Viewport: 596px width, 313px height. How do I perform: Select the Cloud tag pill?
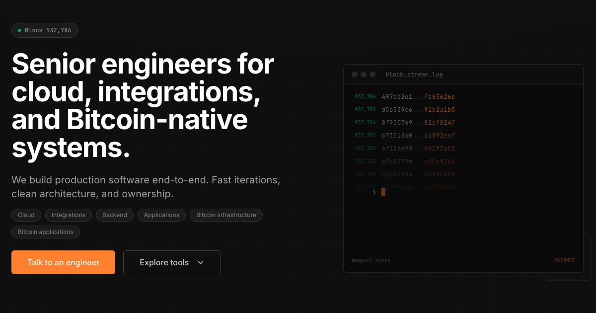pyautogui.click(x=26, y=215)
